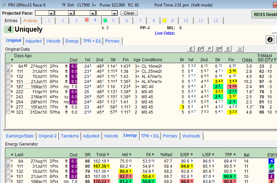Click Hid value 82.7 in 21Jun11 row
Image resolution: width=277 pixels, height=183 pixels.
pos(126,177)
